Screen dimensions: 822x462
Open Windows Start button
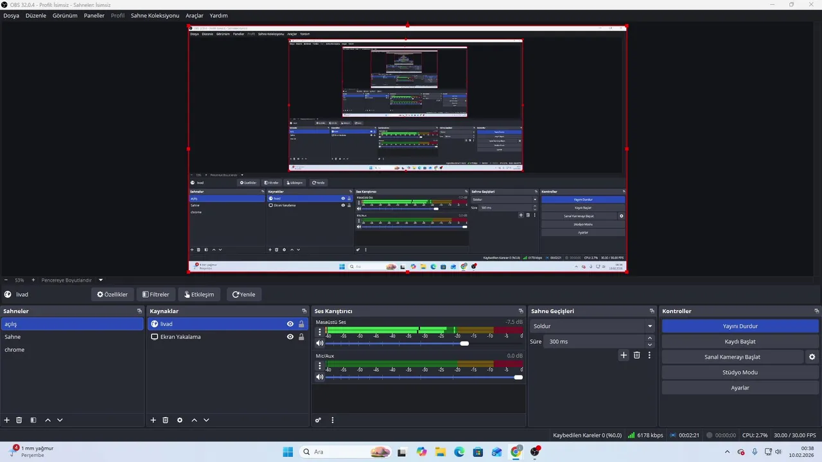pyautogui.click(x=288, y=452)
